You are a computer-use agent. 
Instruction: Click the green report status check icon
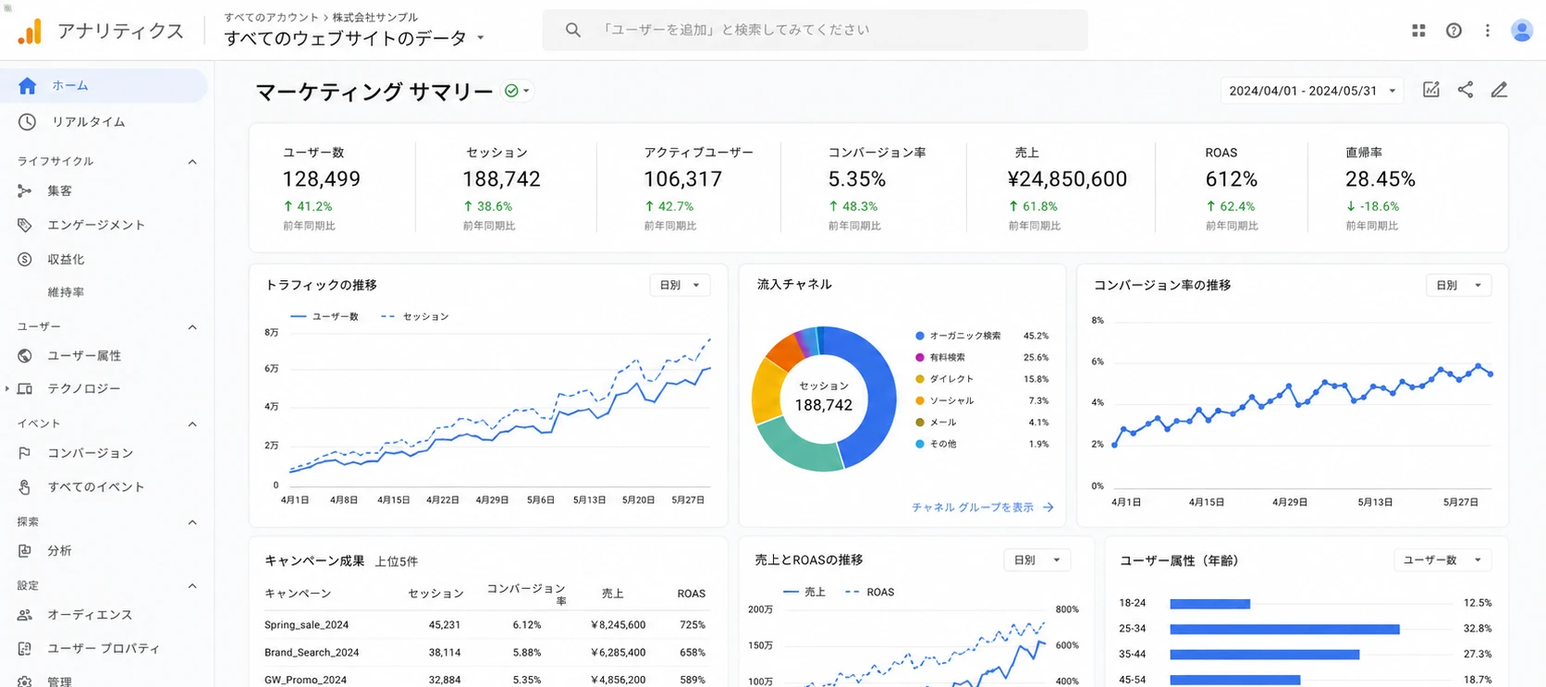pyautogui.click(x=511, y=91)
